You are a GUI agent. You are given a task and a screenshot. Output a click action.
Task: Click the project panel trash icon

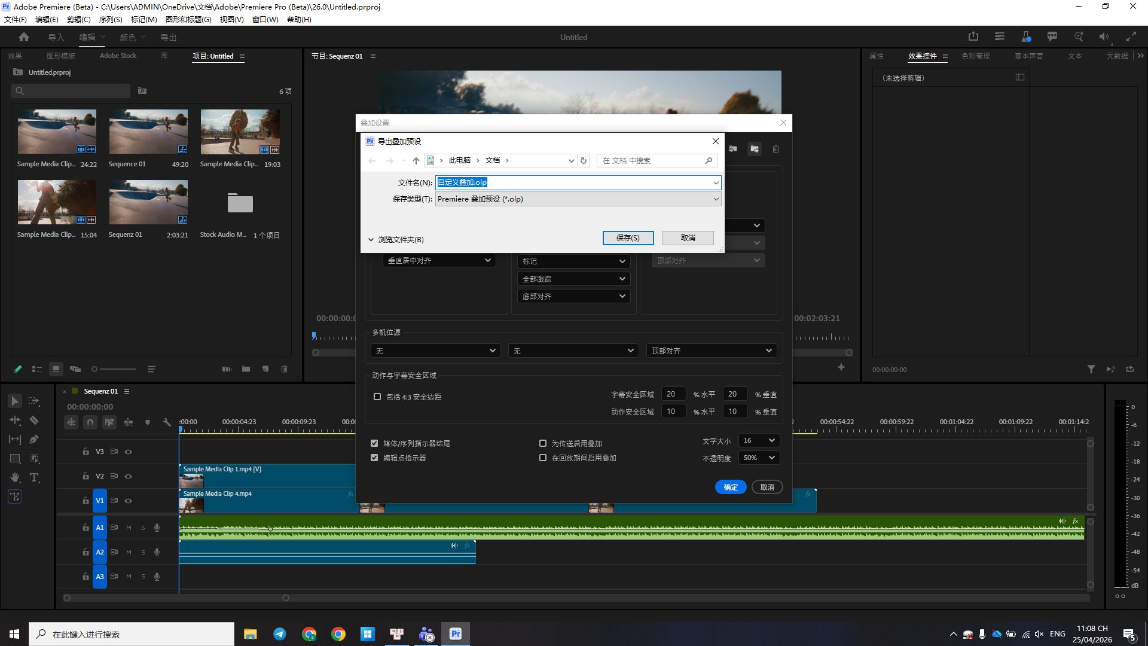point(285,369)
